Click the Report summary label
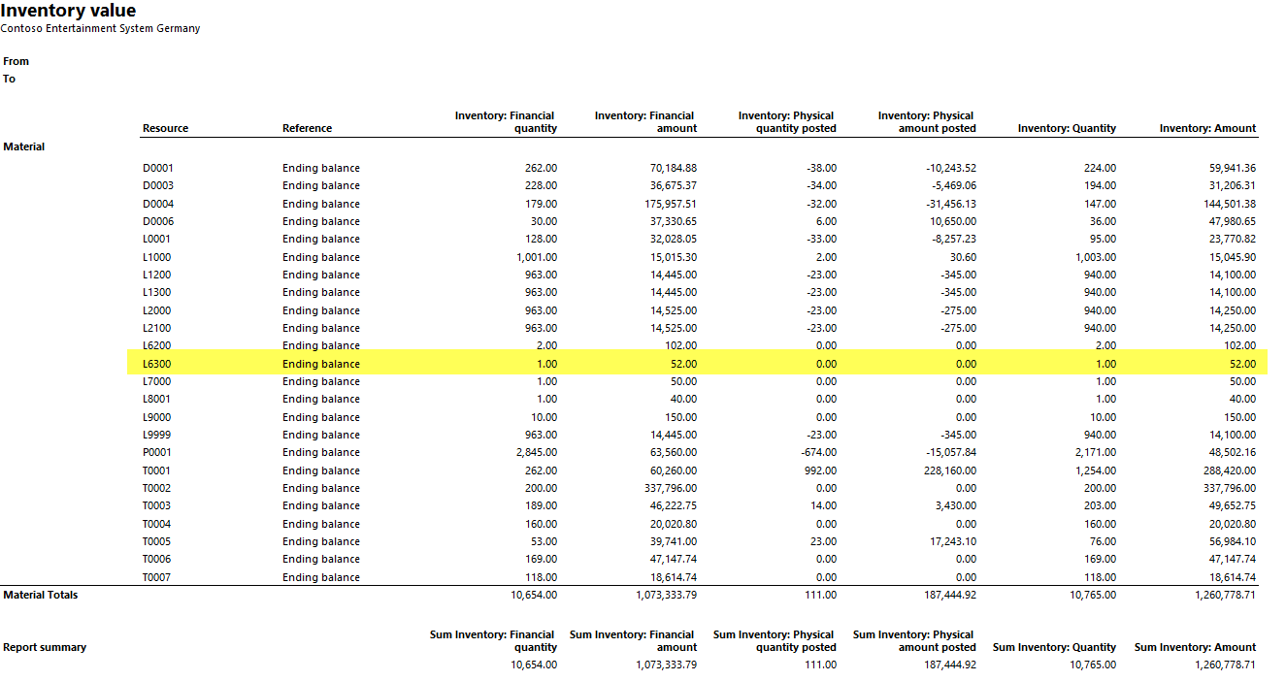 [x=45, y=647]
